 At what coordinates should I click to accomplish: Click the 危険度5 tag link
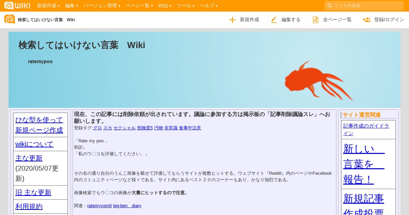(x=145, y=128)
